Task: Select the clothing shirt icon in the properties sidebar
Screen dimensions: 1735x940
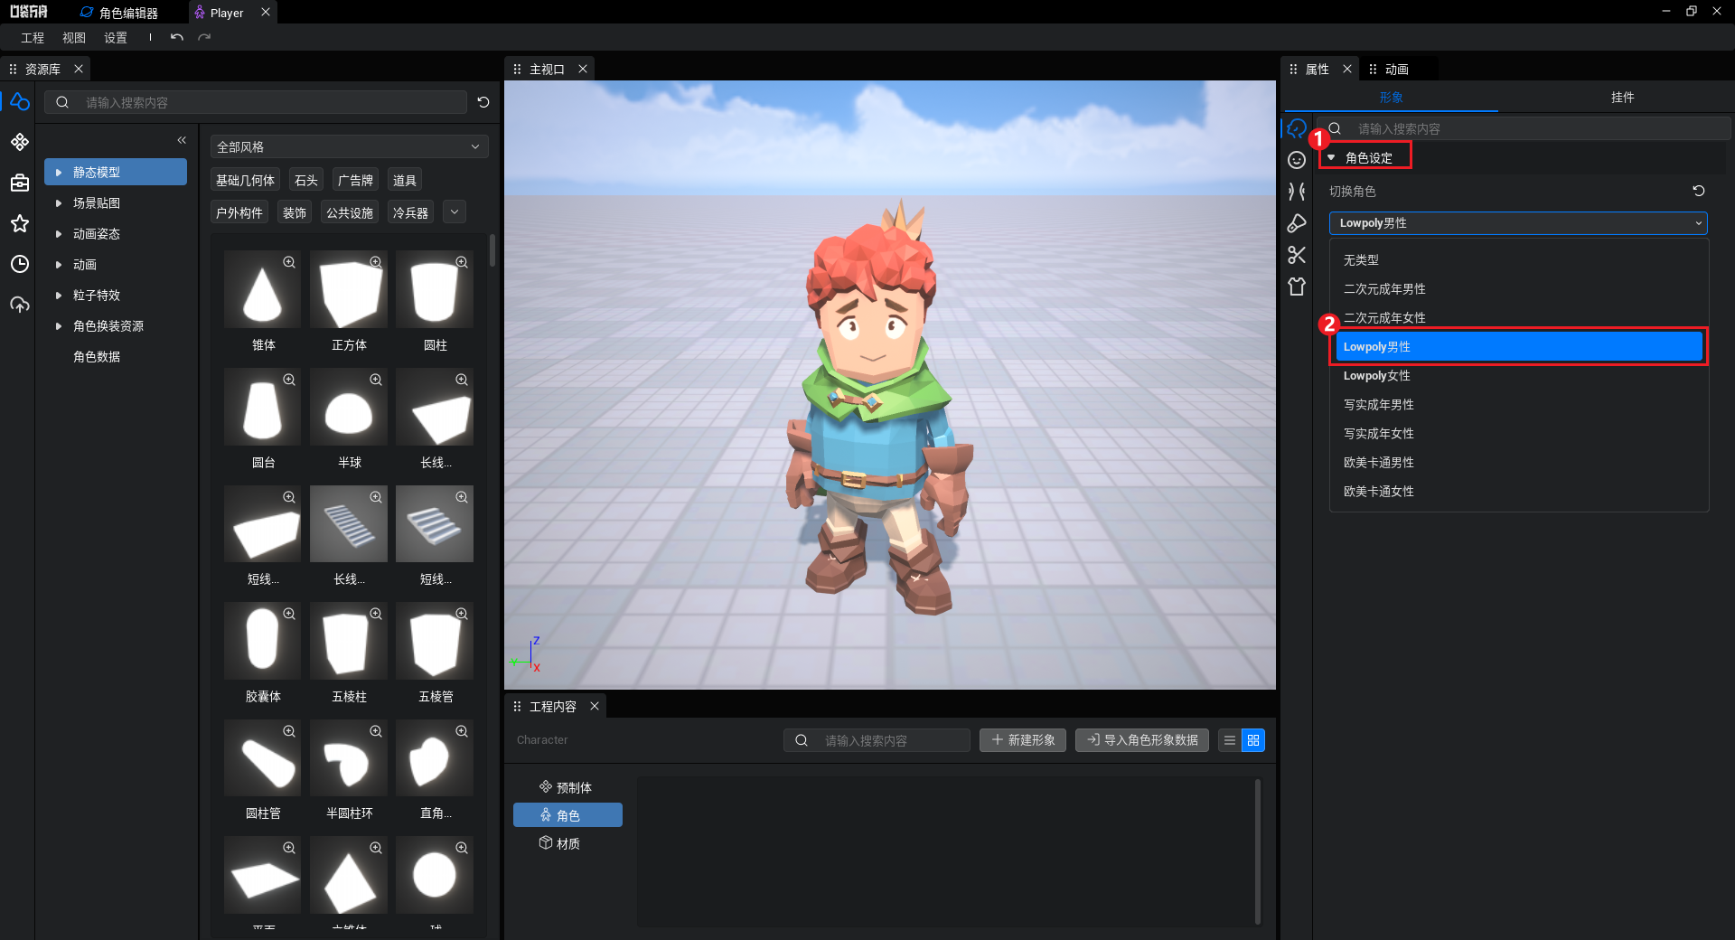Action: pos(1297,287)
